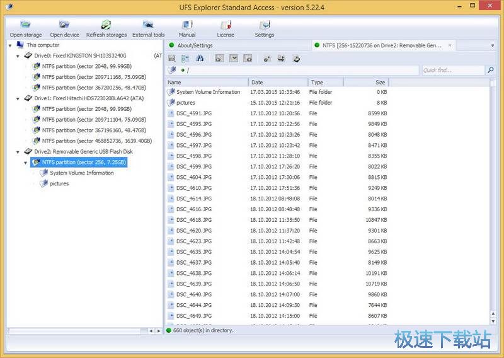The width and height of the screenshot is (504, 358).
Task: Click the save (floppy disk) icon
Action: 172,58
